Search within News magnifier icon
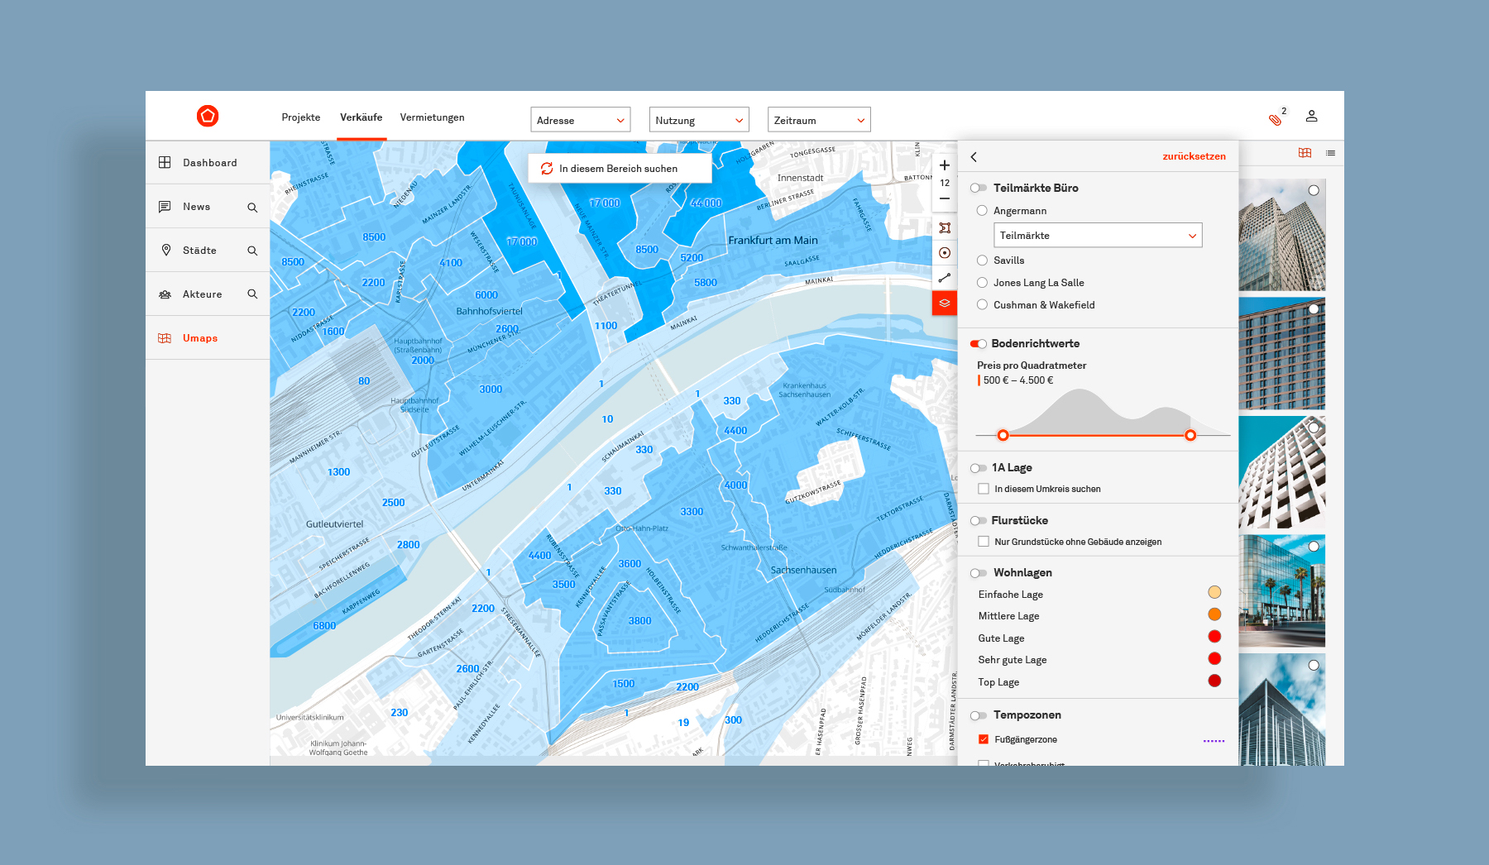The width and height of the screenshot is (1489, 865). [x=252, y=207]
